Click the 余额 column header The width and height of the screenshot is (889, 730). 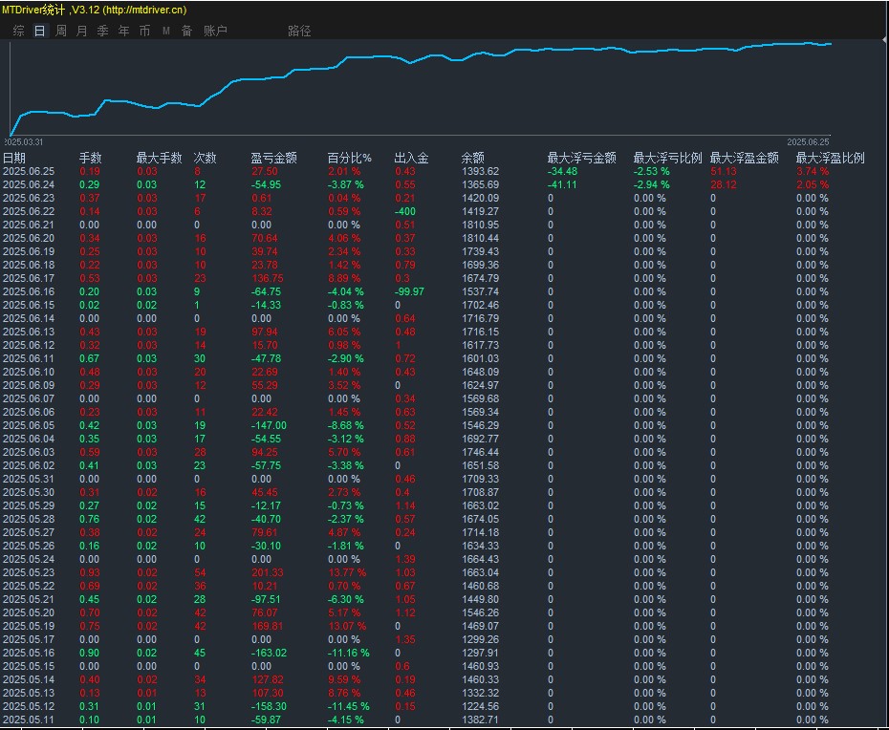pos(472,158)
